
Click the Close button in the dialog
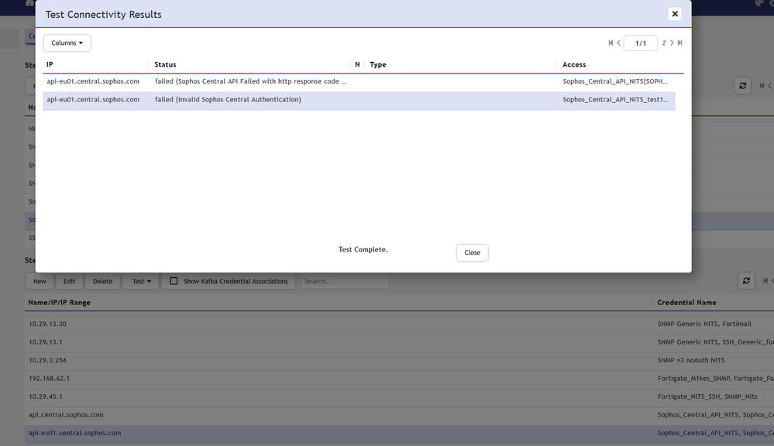(472, 252)
